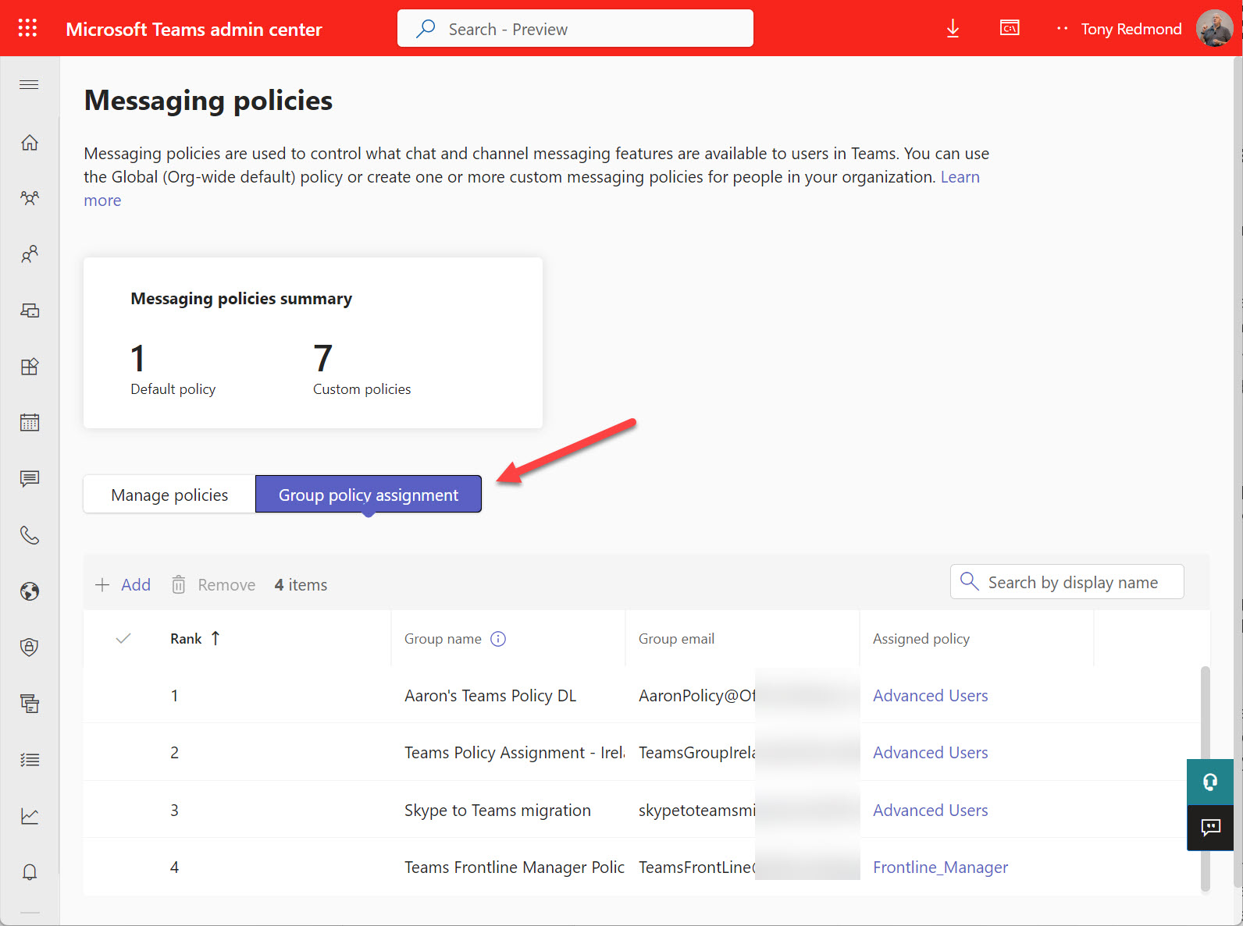This screenshot has height=926, width=1243.
Task: Open the Give feedback chat button
Action: (x=1210, y=828)
